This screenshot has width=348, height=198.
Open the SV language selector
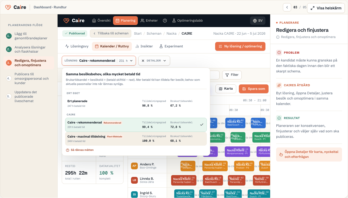click(x=258, y=21)
